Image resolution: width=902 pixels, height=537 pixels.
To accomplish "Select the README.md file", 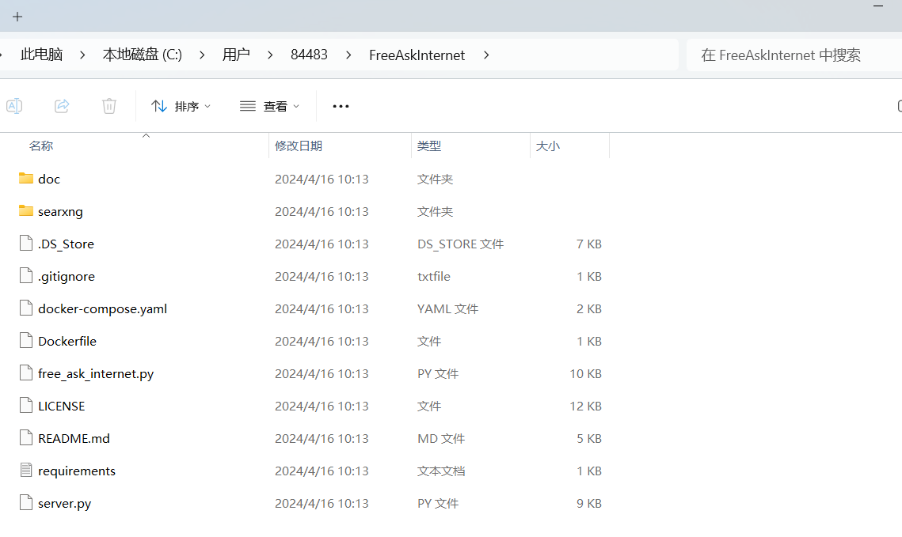I will (x=74, y=438).
